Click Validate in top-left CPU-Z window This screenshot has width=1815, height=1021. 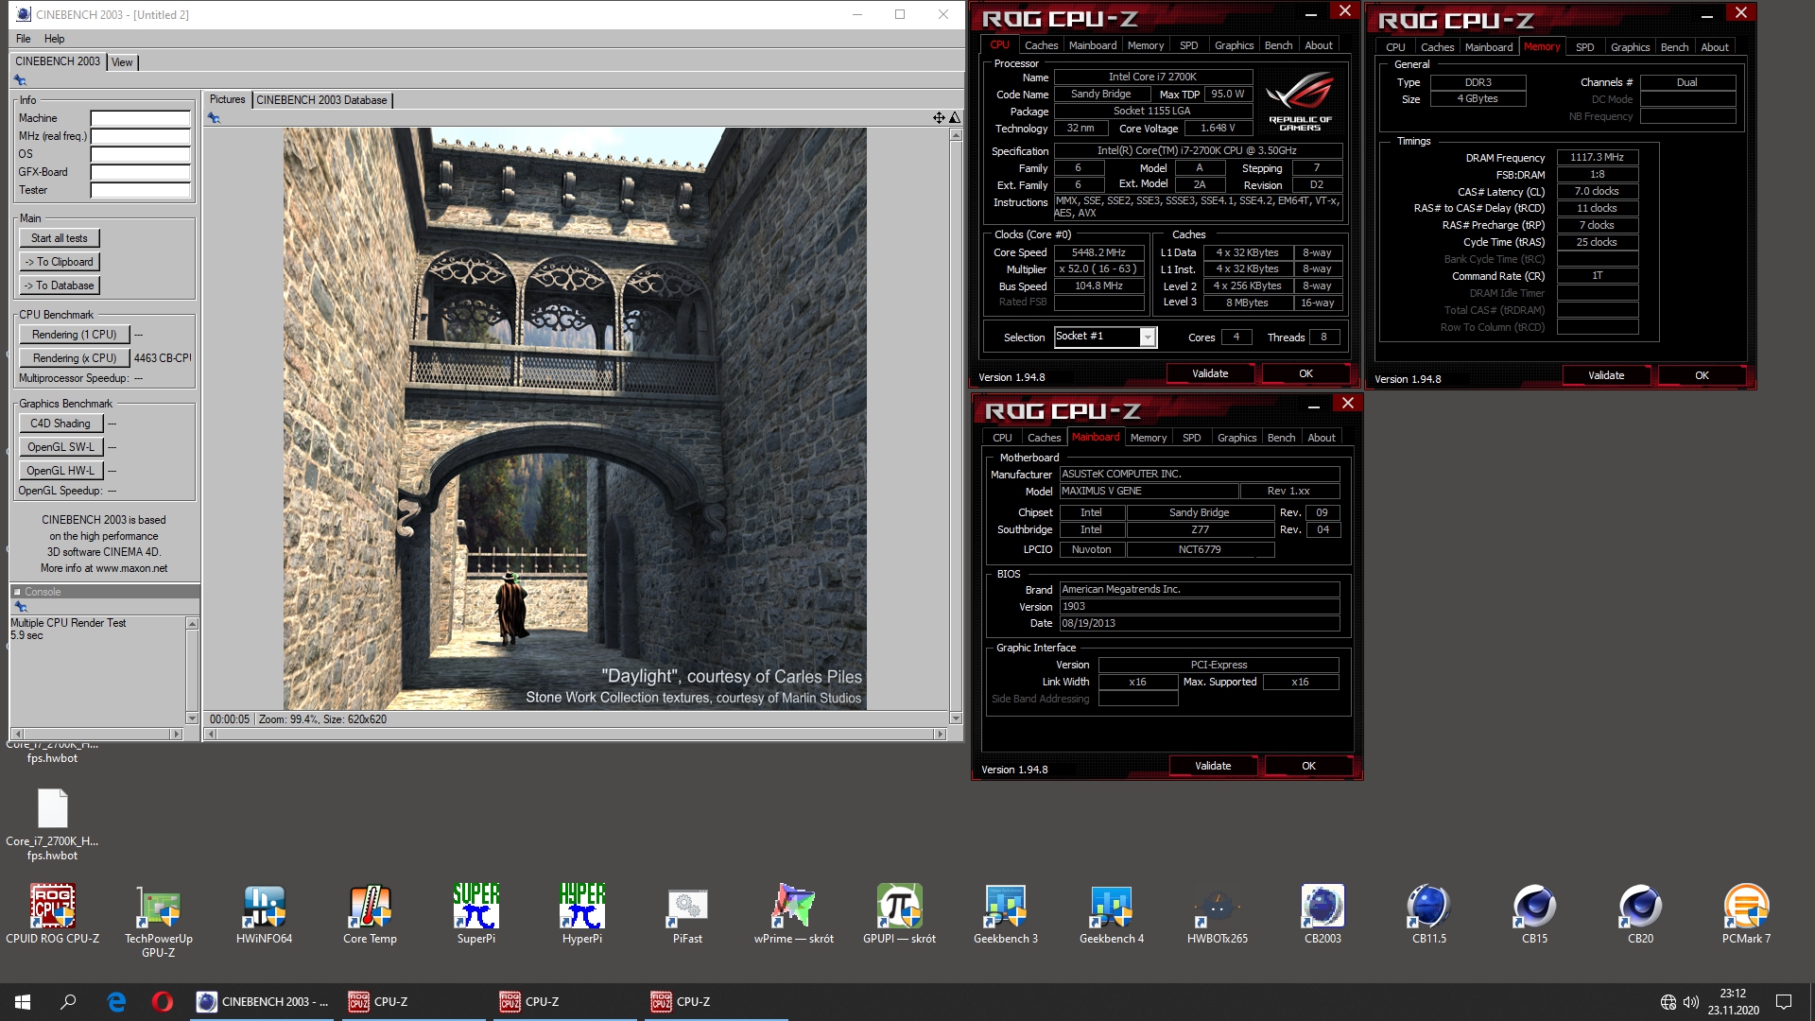(x=1210, y=373)
